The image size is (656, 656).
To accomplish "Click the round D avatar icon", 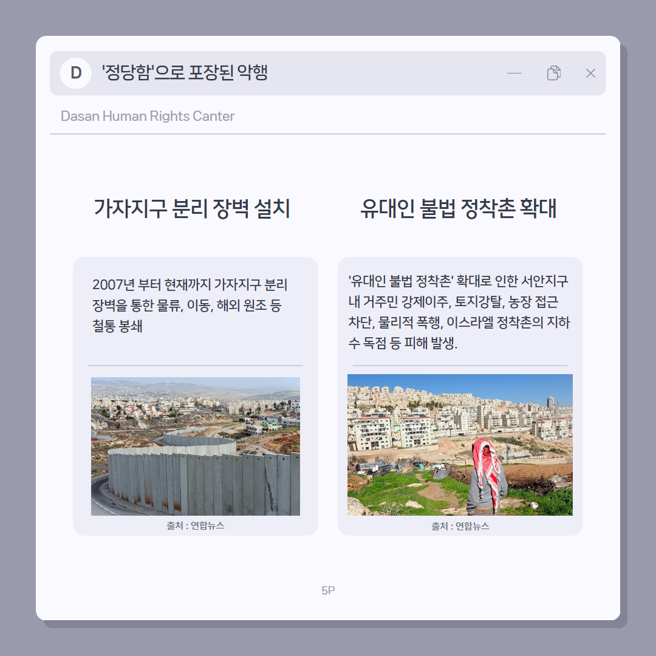I will (x=76, y=73).
